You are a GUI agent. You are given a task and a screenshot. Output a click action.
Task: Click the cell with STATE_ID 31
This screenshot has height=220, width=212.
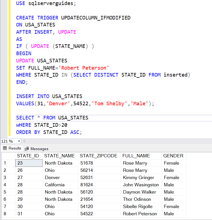coord(29,214)
